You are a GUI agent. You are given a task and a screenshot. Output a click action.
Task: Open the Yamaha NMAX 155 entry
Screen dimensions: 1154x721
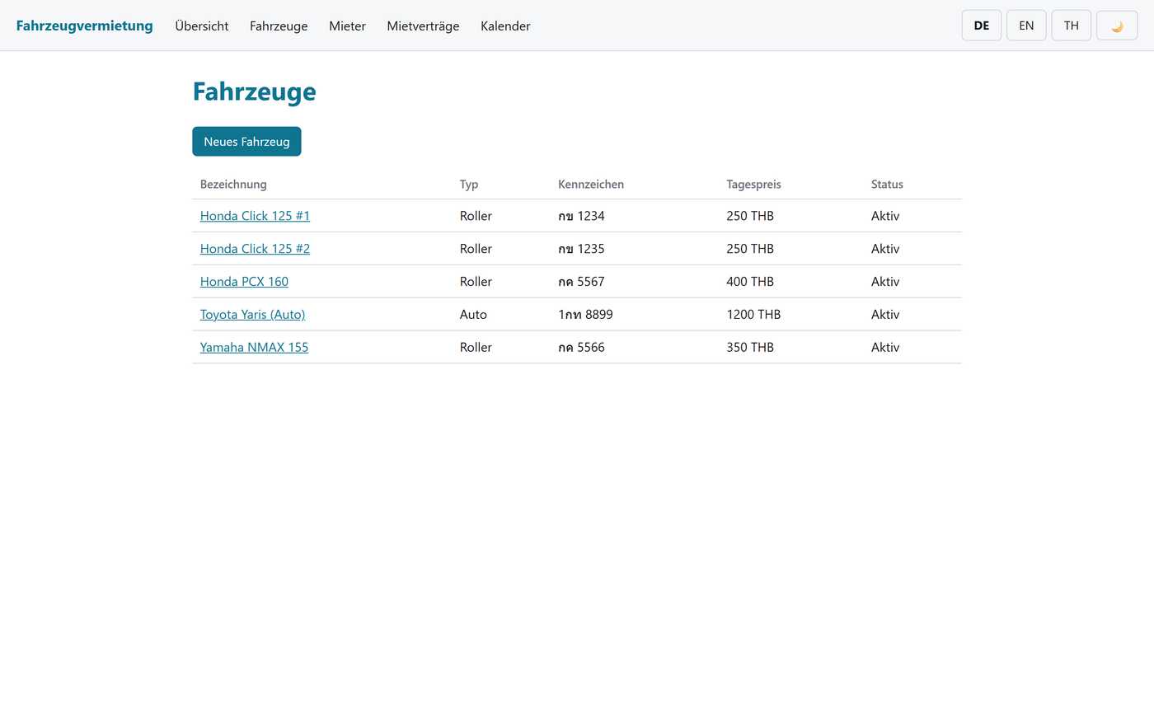click(254, 348)
